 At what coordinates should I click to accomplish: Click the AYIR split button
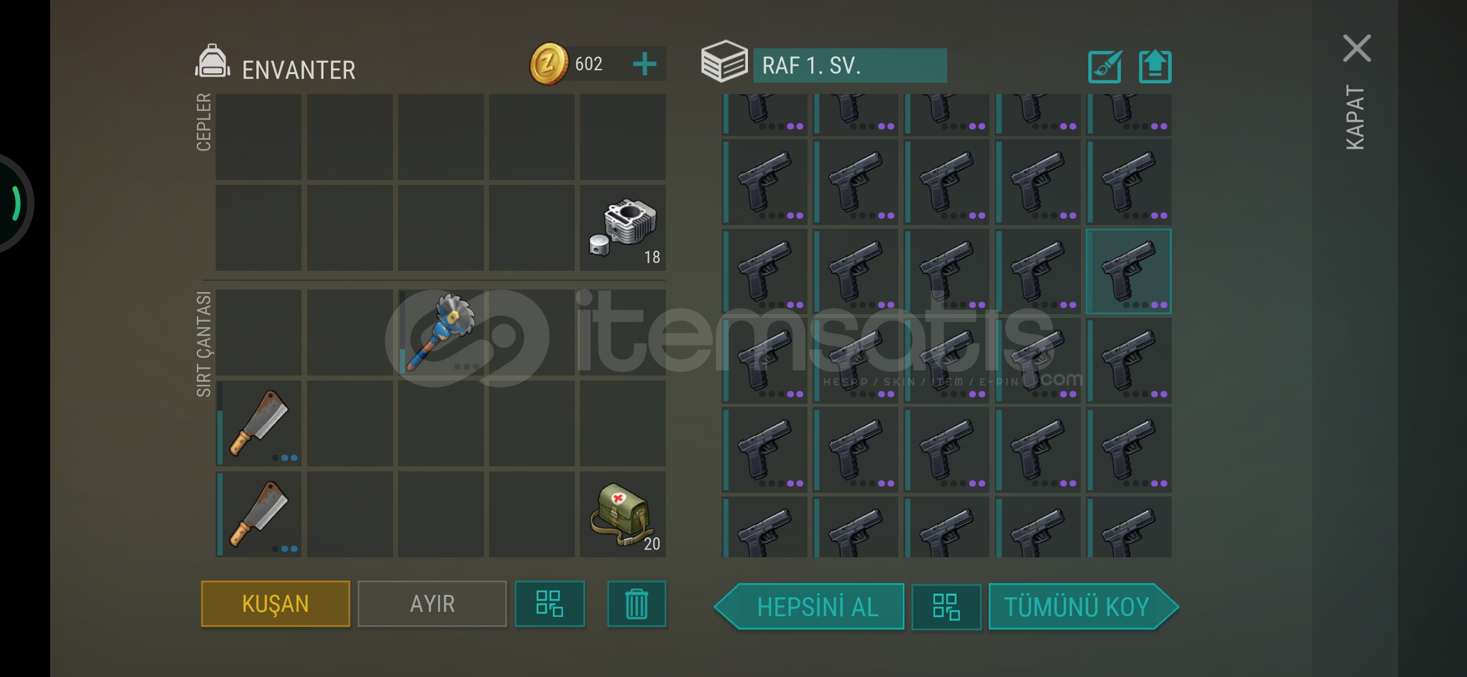coord(432,604)
